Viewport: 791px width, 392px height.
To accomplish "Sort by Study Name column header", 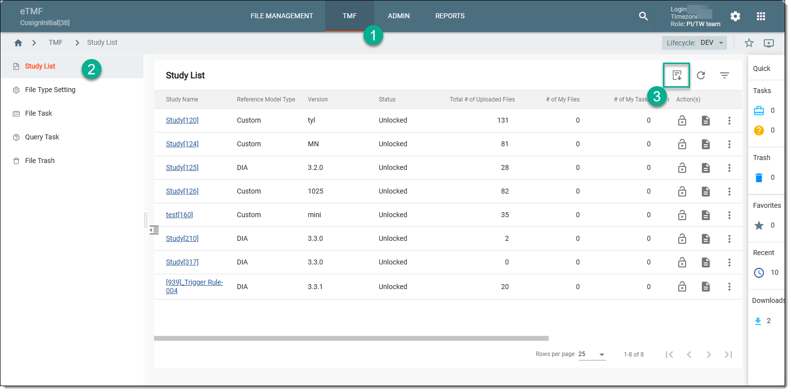I will coord(182,99).
